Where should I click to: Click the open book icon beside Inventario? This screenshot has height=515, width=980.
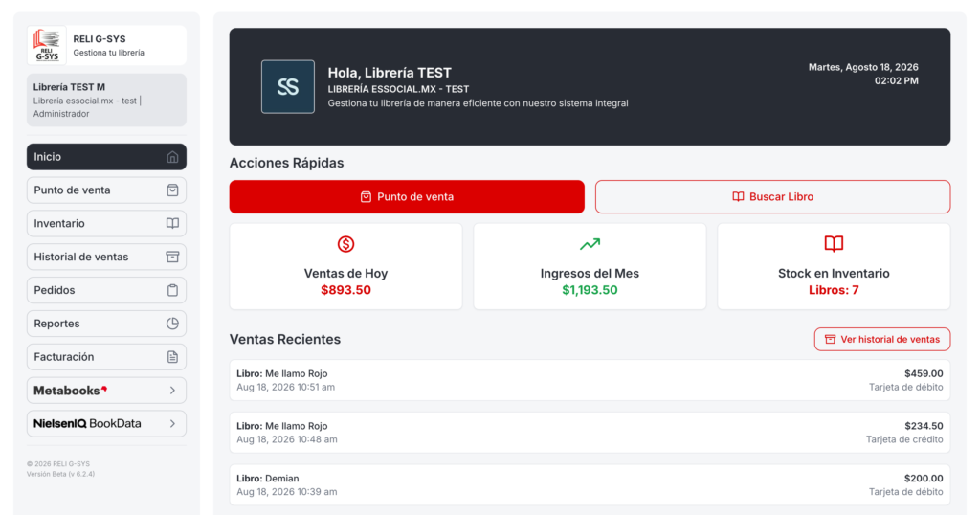[172, 223]
